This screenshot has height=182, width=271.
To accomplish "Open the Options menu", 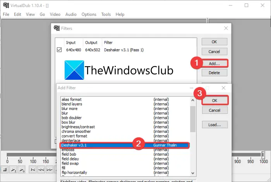I will pos(89,14).
